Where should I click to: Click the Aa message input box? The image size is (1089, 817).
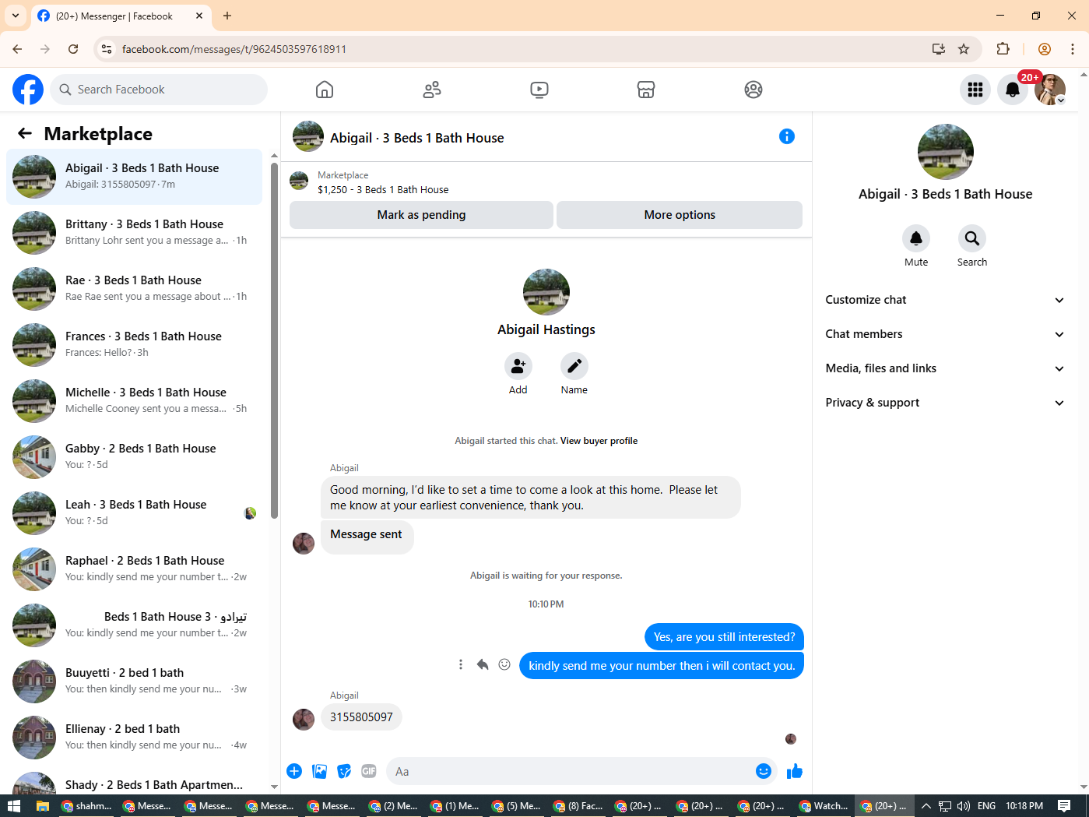pyautogui.click(x=568, y=771)
